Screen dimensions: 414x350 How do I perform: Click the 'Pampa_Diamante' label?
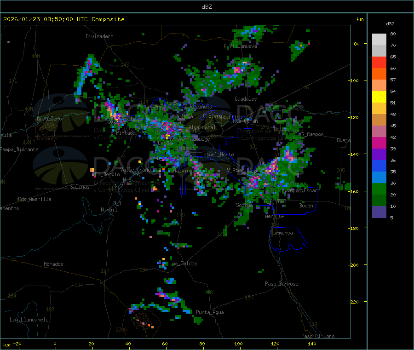point(19,149)
